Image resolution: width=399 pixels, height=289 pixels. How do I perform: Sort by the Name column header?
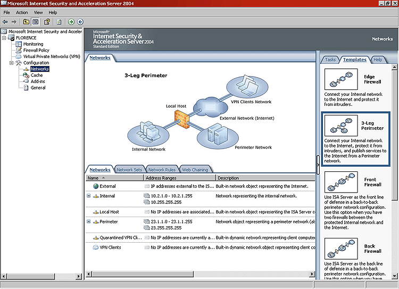(x=114, y=178)
